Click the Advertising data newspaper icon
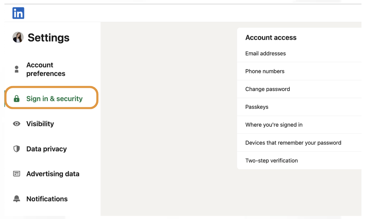Viewport: 365px width, 219px height. coord(17,174)
